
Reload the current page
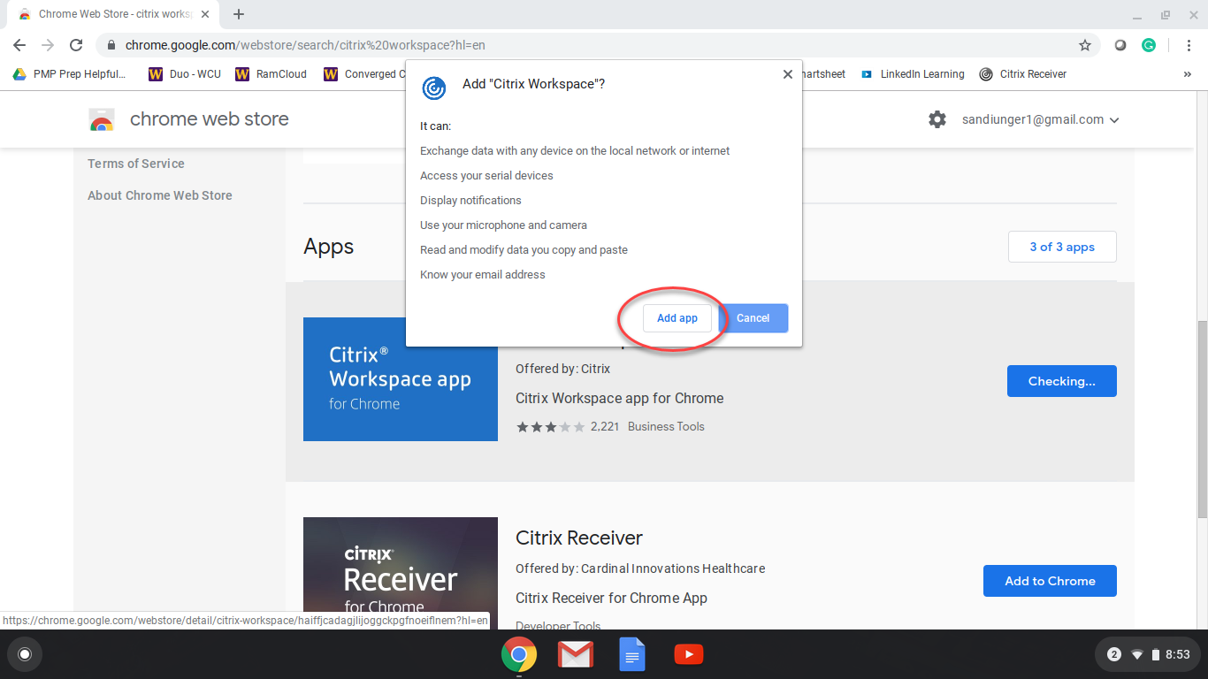tap(76, 45)
